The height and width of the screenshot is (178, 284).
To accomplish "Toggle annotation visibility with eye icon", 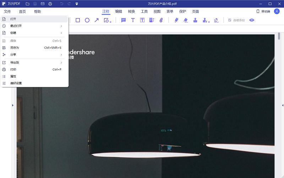I will coord(252,20).
